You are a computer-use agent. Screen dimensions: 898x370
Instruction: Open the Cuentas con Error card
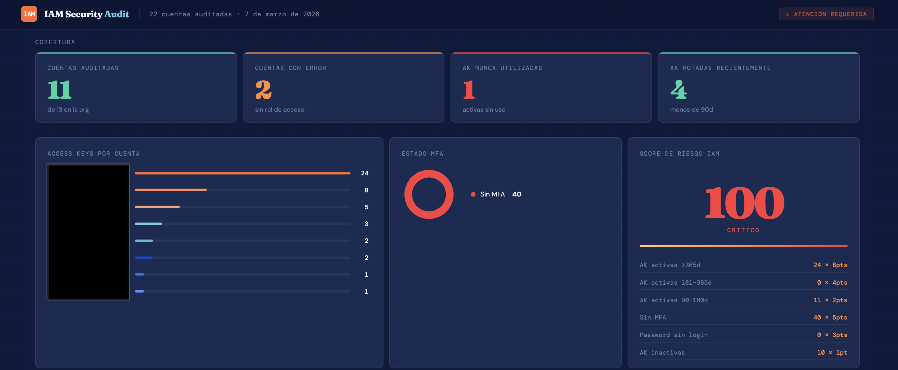click(x=343, y=87)
